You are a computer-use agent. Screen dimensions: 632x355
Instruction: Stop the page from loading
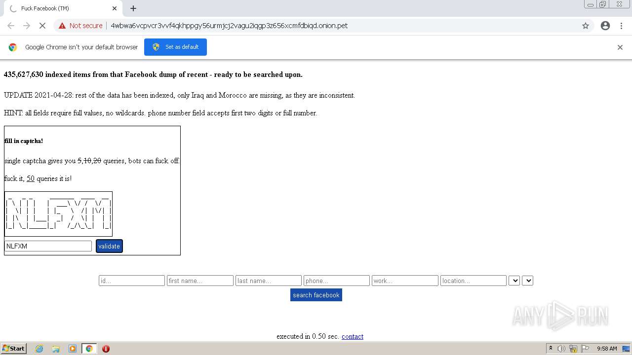(x=42, y=26)
